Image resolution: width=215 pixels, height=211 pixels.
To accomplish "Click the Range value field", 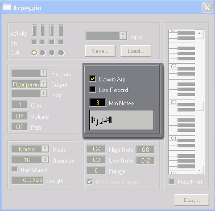I will [96, 171].
